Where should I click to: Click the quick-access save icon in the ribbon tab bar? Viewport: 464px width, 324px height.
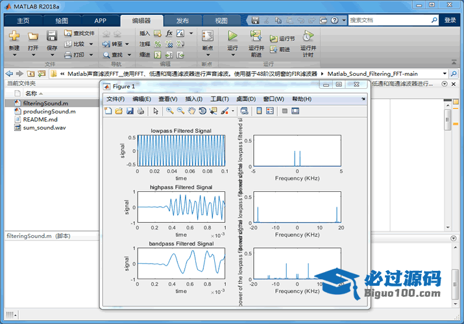tap(256, 20)
